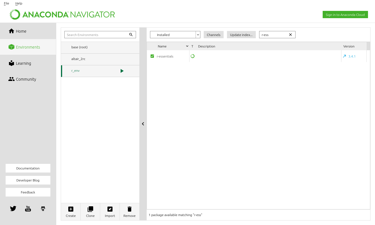Image resolution: width=375 pixels, height=225 pixels.
Task: Click the Community people icon
Action: click(x=11, y=79)
